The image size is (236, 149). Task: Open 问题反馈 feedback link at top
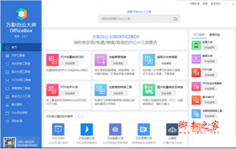(x=195, y=4)
